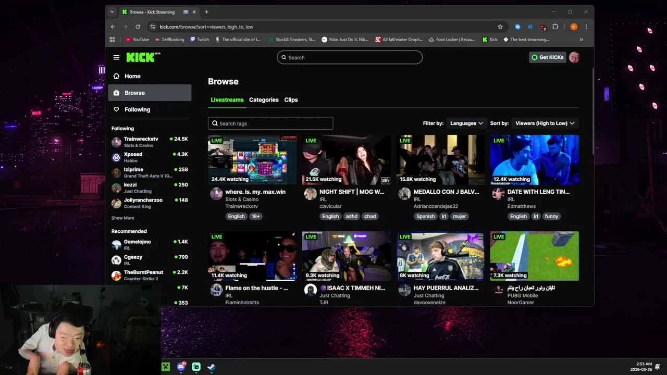Open Steam from the taskbar
Screen dimensions: 667x375
pos(211,367)
